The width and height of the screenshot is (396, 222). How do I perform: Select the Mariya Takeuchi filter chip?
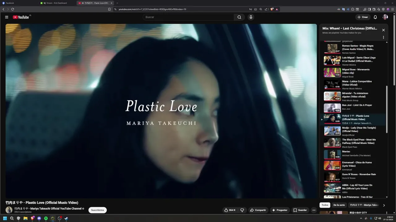point(364,205)
